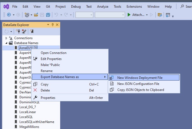Open the Analyze menu
Image resolution: width=192 pixels, height=129 pixels.
(x=103, y=7)
